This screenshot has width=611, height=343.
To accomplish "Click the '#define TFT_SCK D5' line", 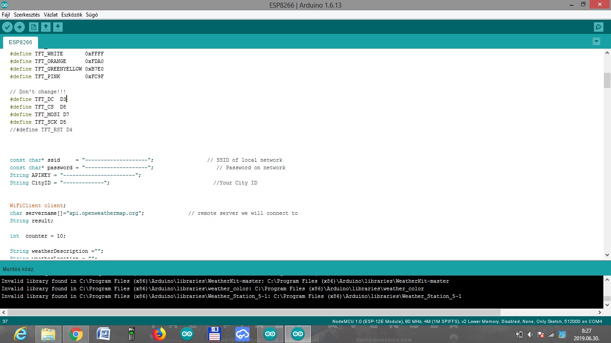I will 38,122.
